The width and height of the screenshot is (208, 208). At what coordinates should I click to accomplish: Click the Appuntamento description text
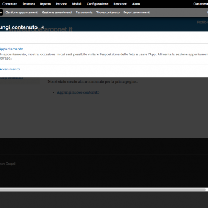(104, 56)
